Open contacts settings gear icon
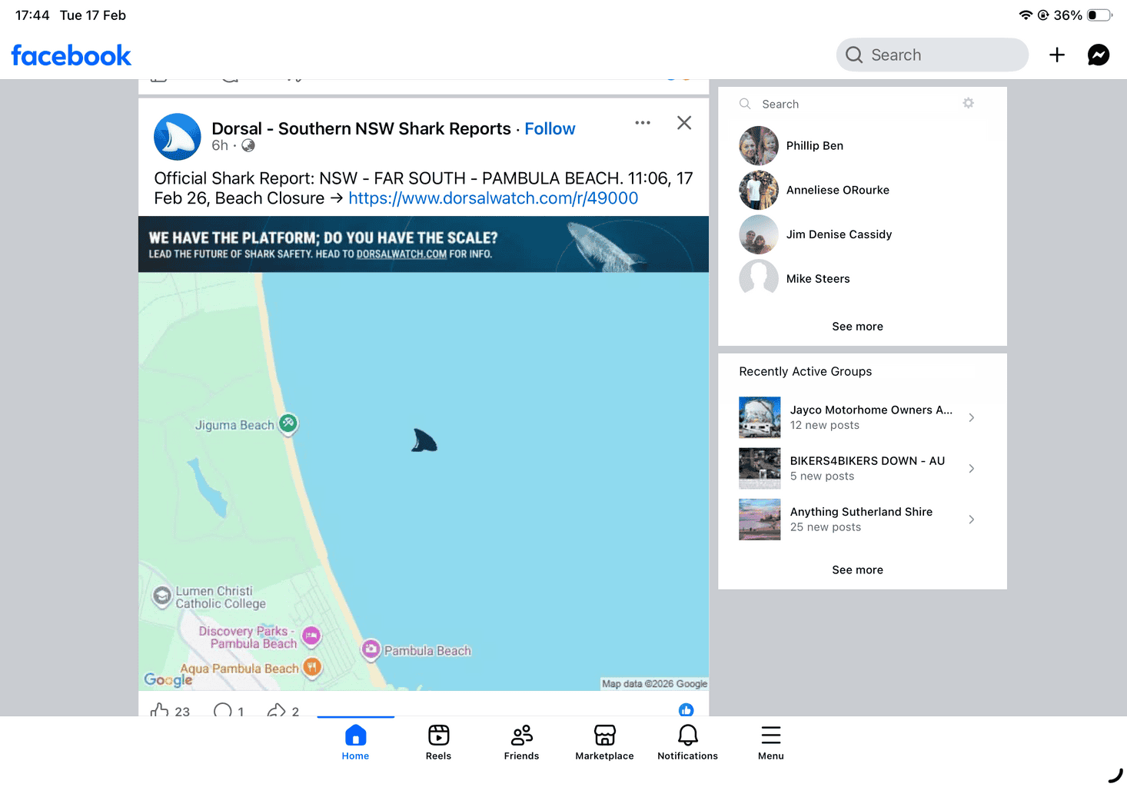This screenshot has height=787, width=1127. (x=968, y=103)
